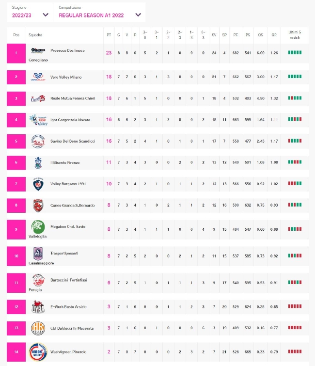The width and height of the screenshot is (315, 366).
Task: Click the HR Volley Macerata logo
Action: (38, 328)
